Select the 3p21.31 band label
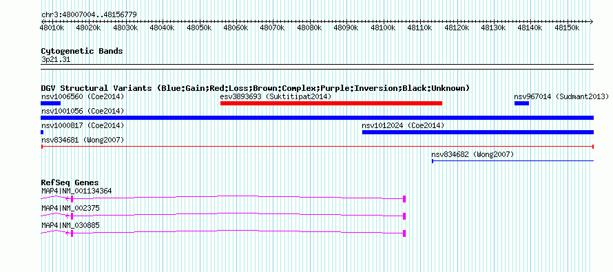This screenshot has height=272, width=613. pyautogui.click(x=56, y=60)
